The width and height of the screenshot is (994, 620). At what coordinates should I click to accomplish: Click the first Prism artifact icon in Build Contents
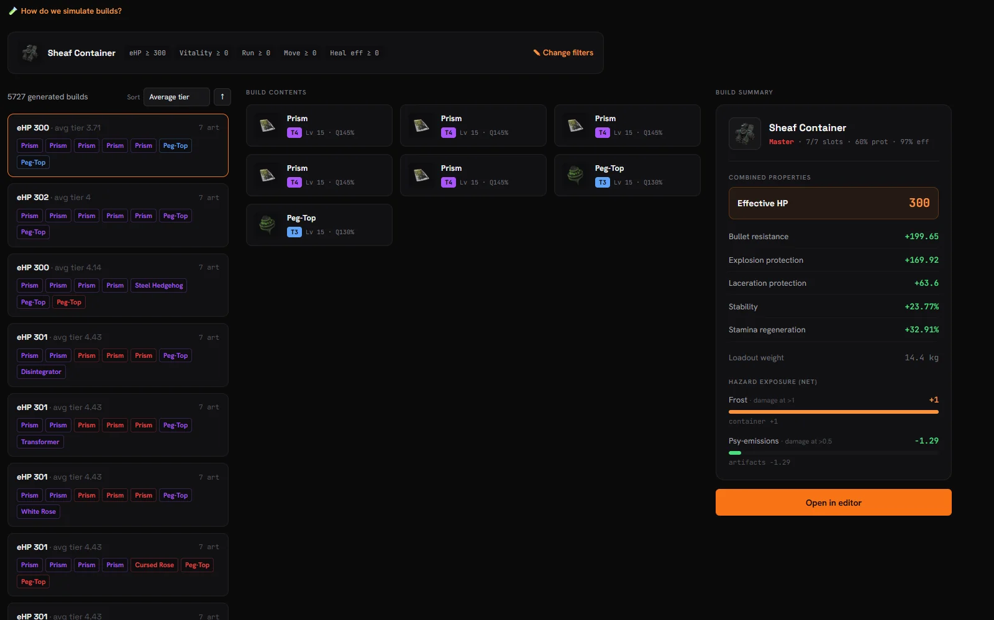click(x=268, y=125)
